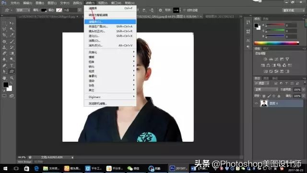This screenshot has width=307, height=173.
Task: Toggle Quick Mask mode icon
Action: pos(4,96)
